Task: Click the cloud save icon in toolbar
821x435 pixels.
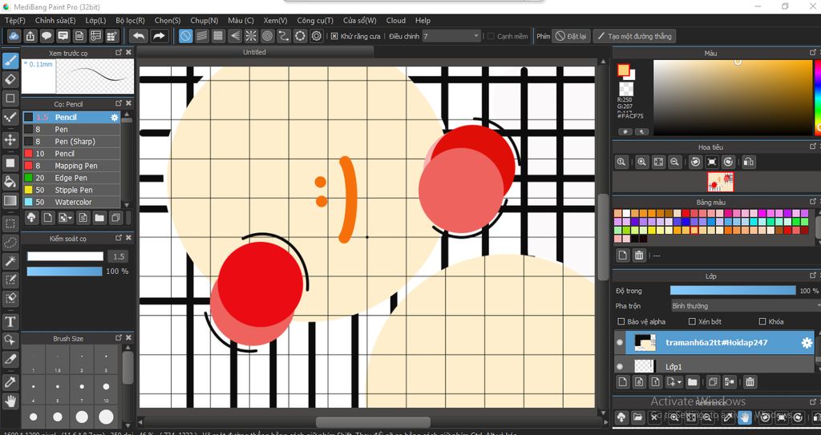Action: click(14, 36)
